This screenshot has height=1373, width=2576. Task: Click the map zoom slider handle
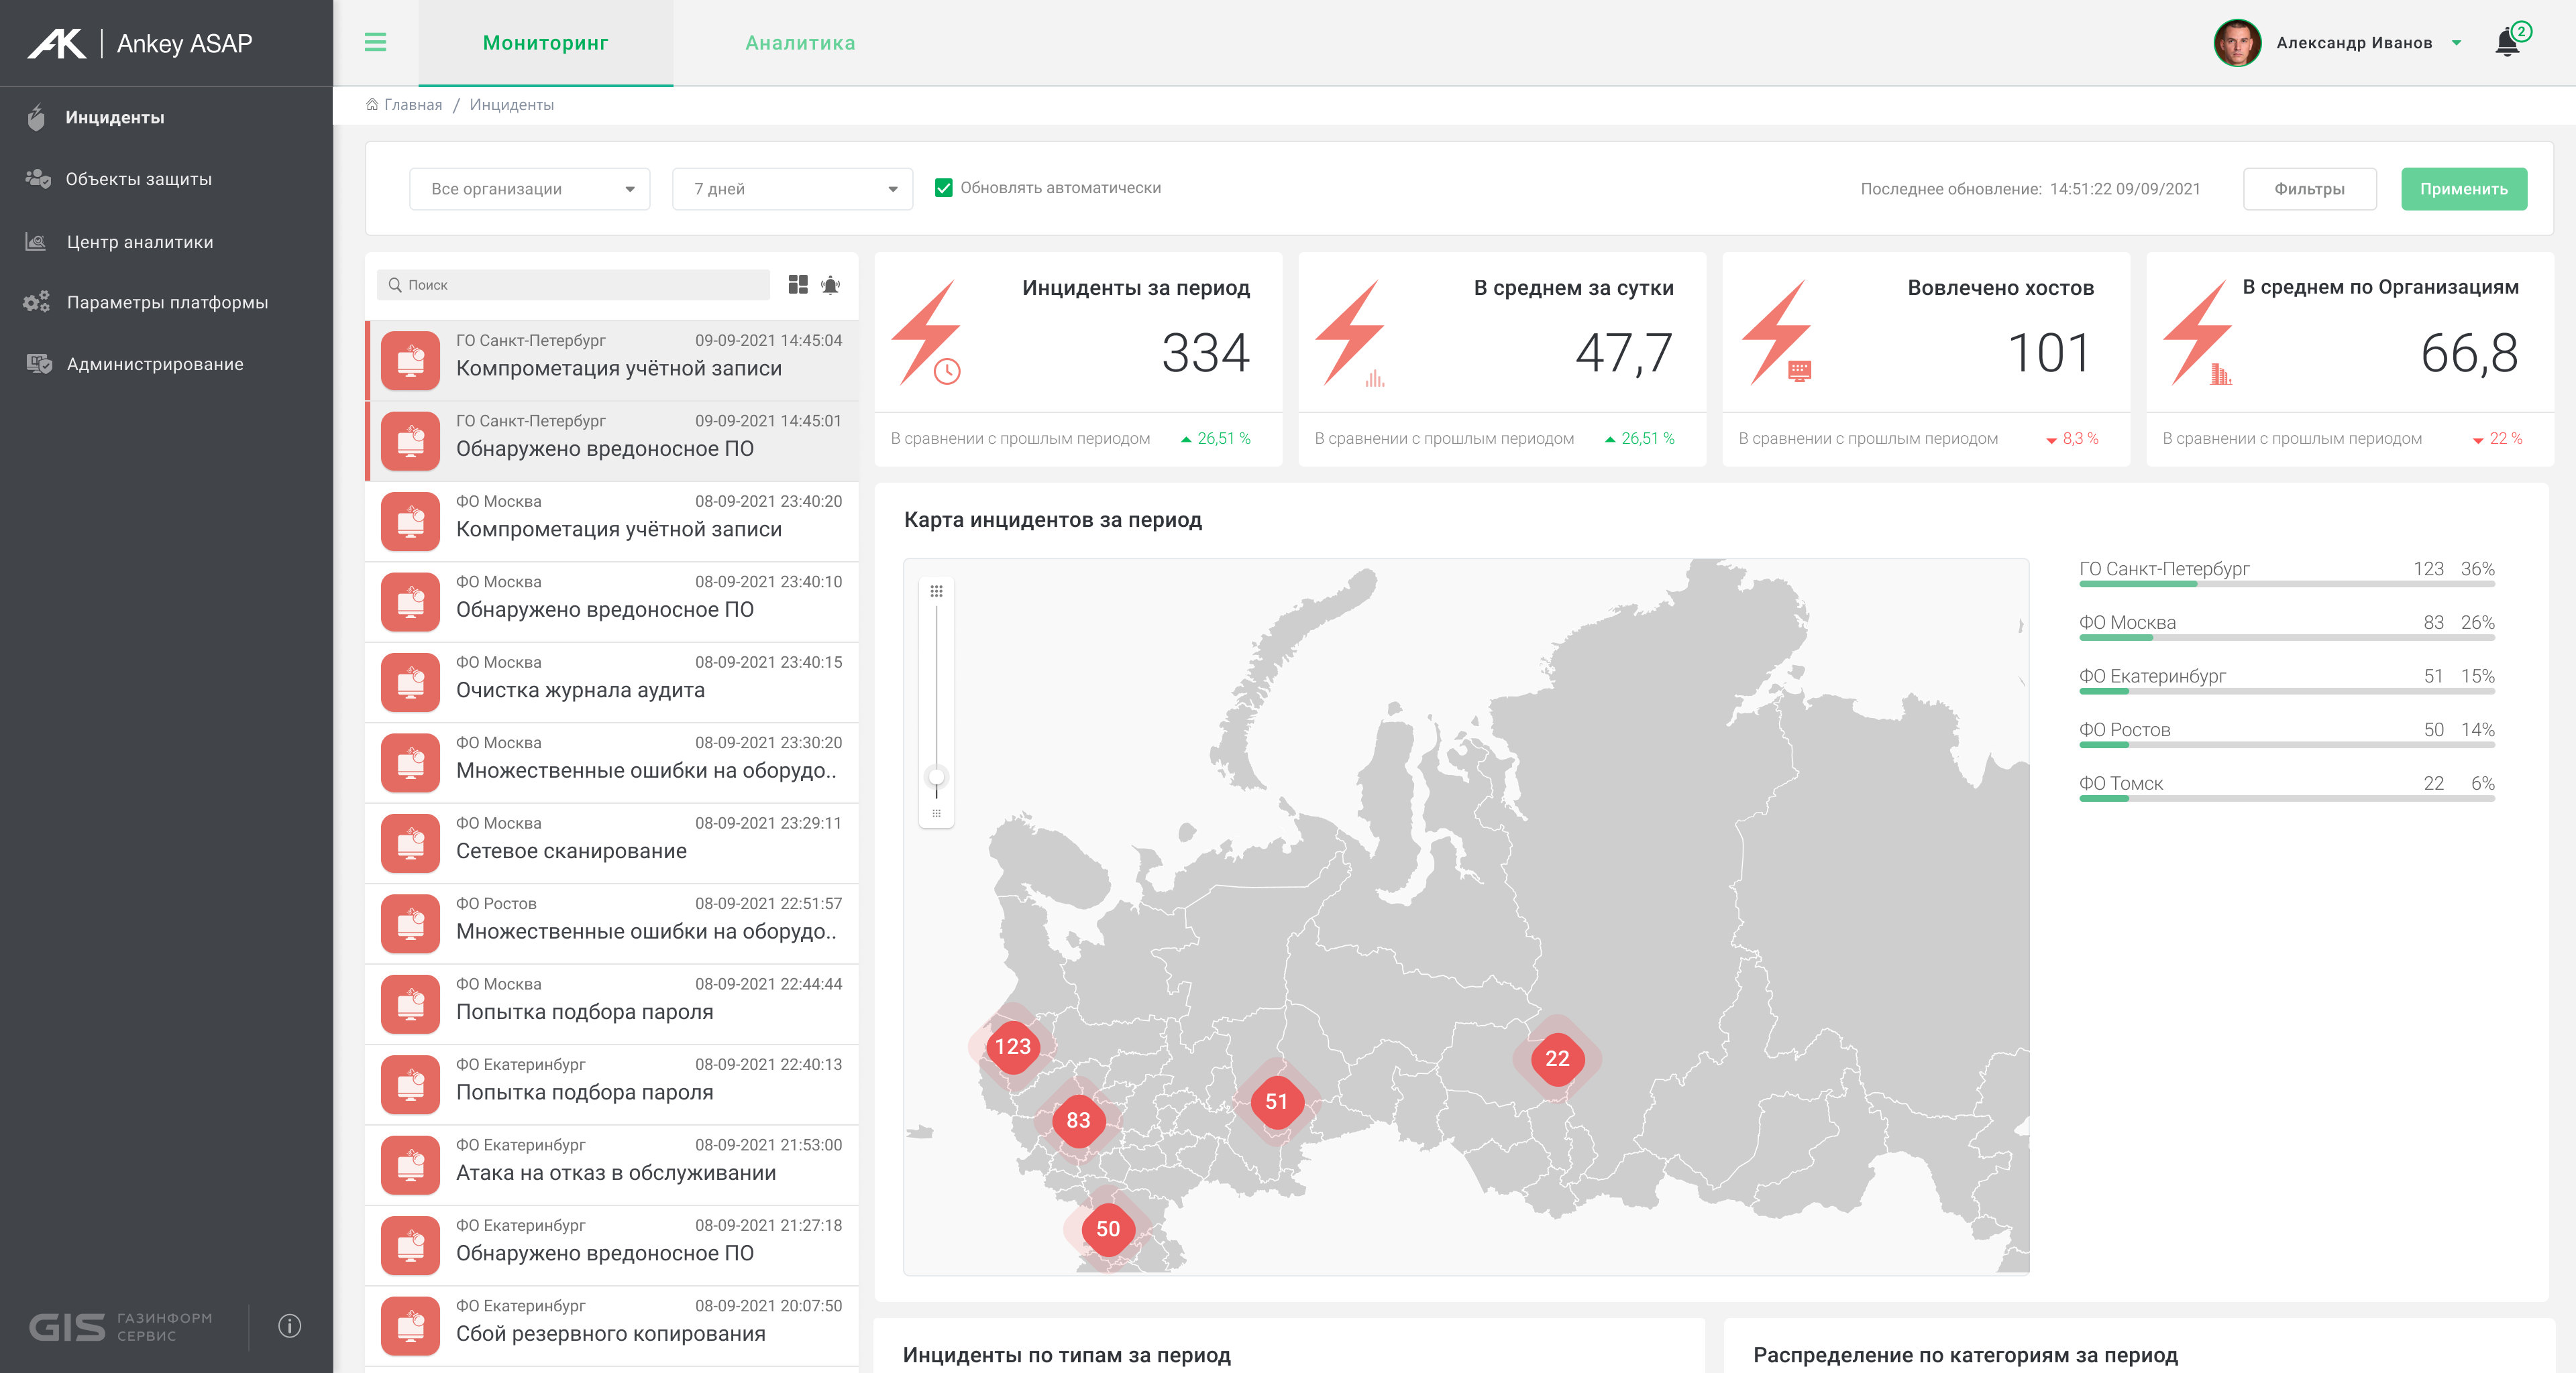[x=936, y=776]
